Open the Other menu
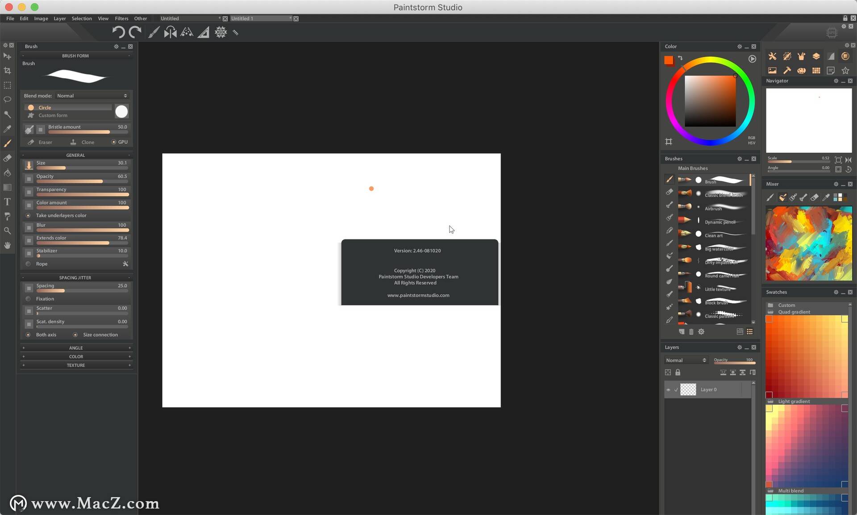Screen dimensions: 857x515 [x=141, y=18]
